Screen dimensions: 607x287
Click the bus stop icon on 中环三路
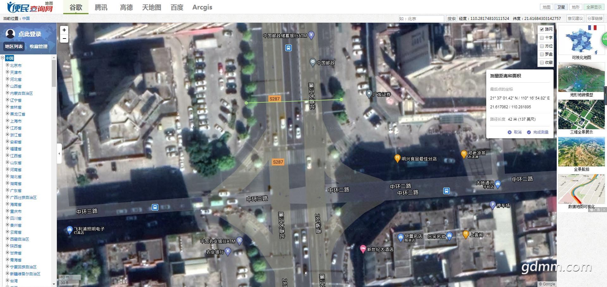point(155,207)
